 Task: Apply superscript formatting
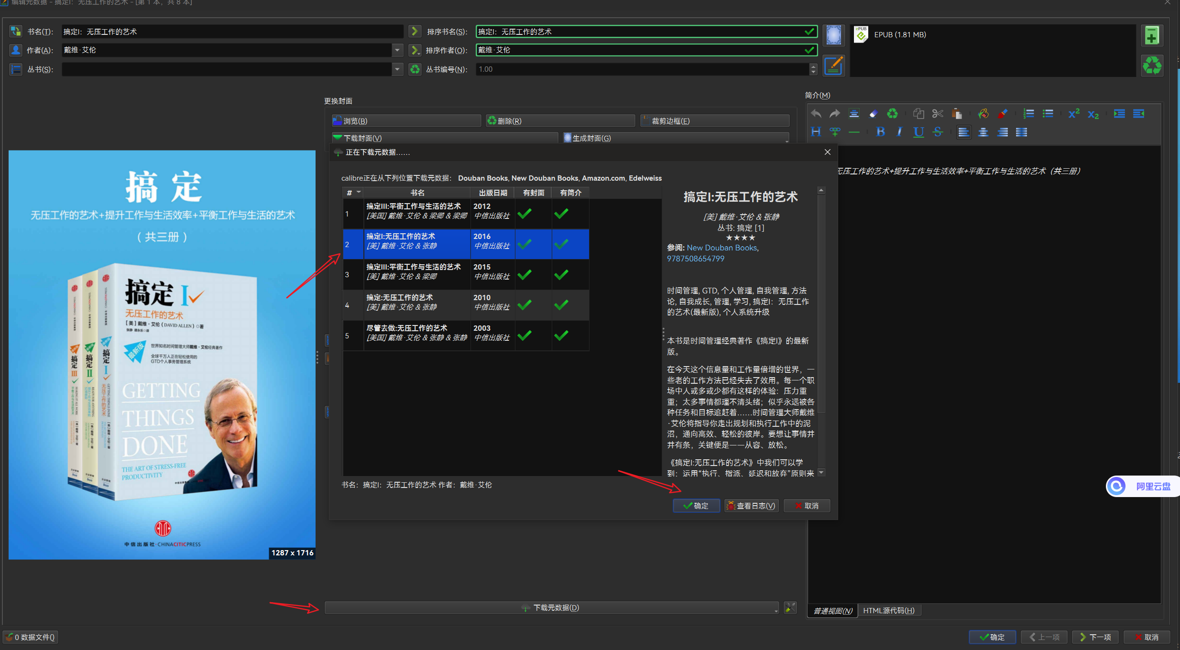(1074, 114)
